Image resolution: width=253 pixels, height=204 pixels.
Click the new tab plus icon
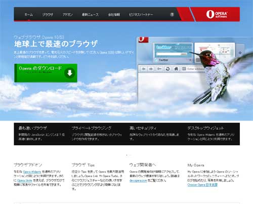pyautogui.click(x=240, y=53)
